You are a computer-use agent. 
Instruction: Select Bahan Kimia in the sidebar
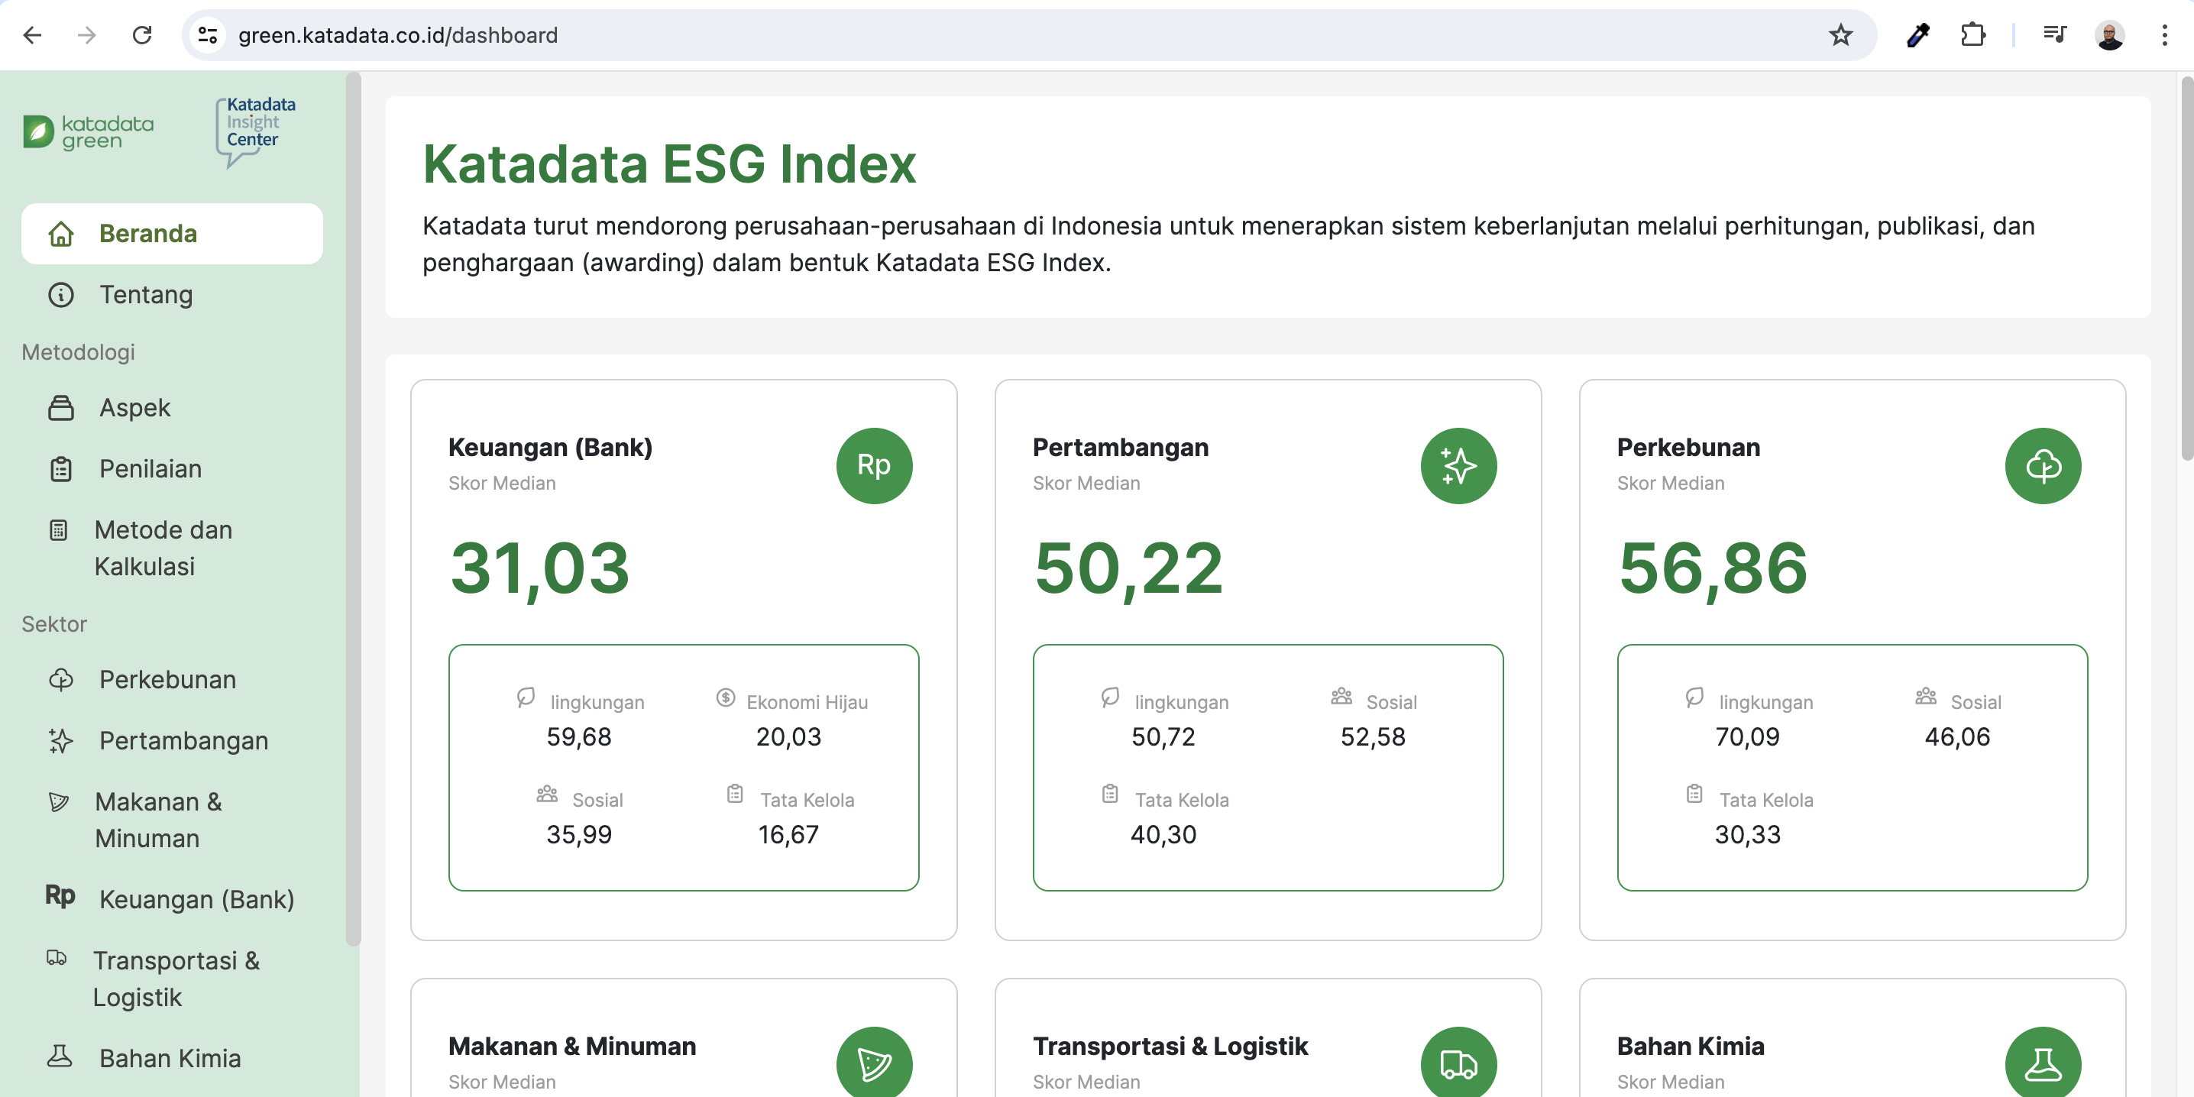(x=172, y=1058)
